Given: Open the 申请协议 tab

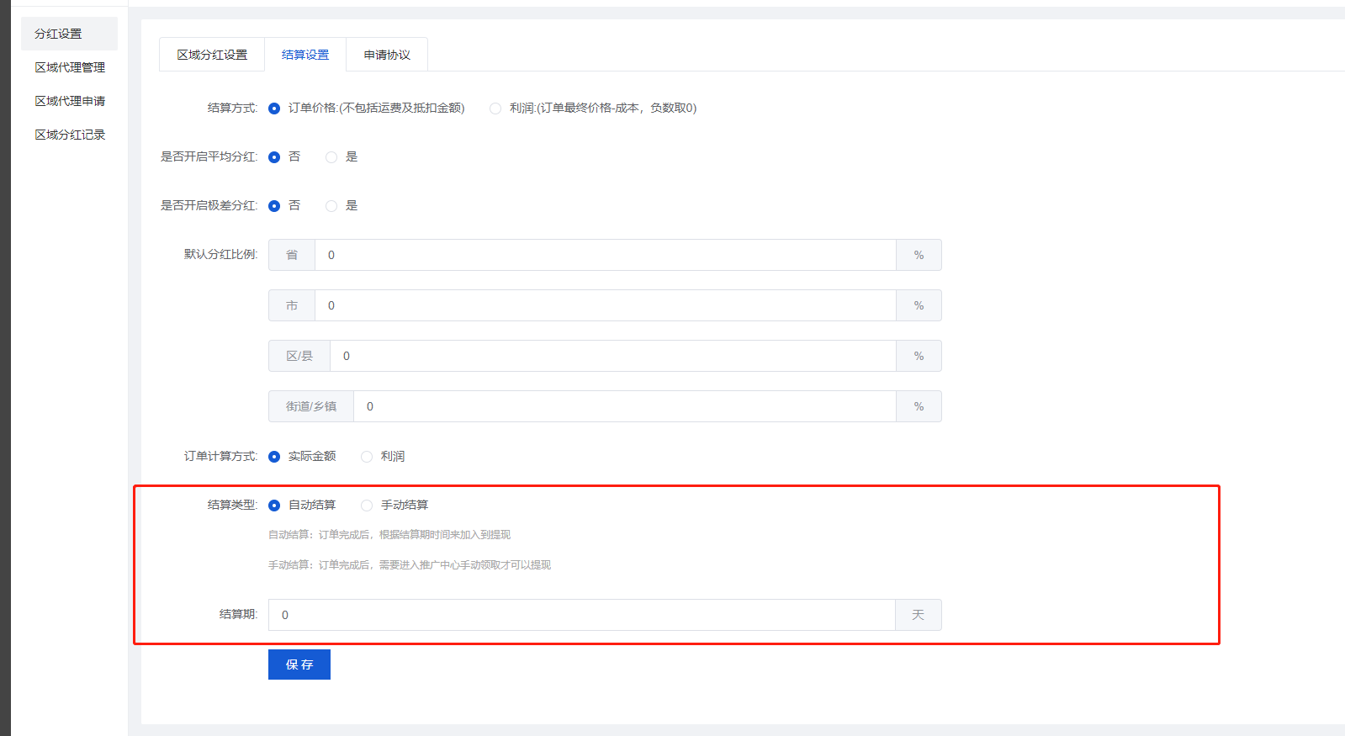Looking at the screenshot, I should 387,55.
